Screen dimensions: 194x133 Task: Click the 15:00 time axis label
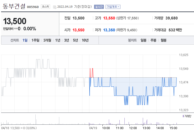173,128
